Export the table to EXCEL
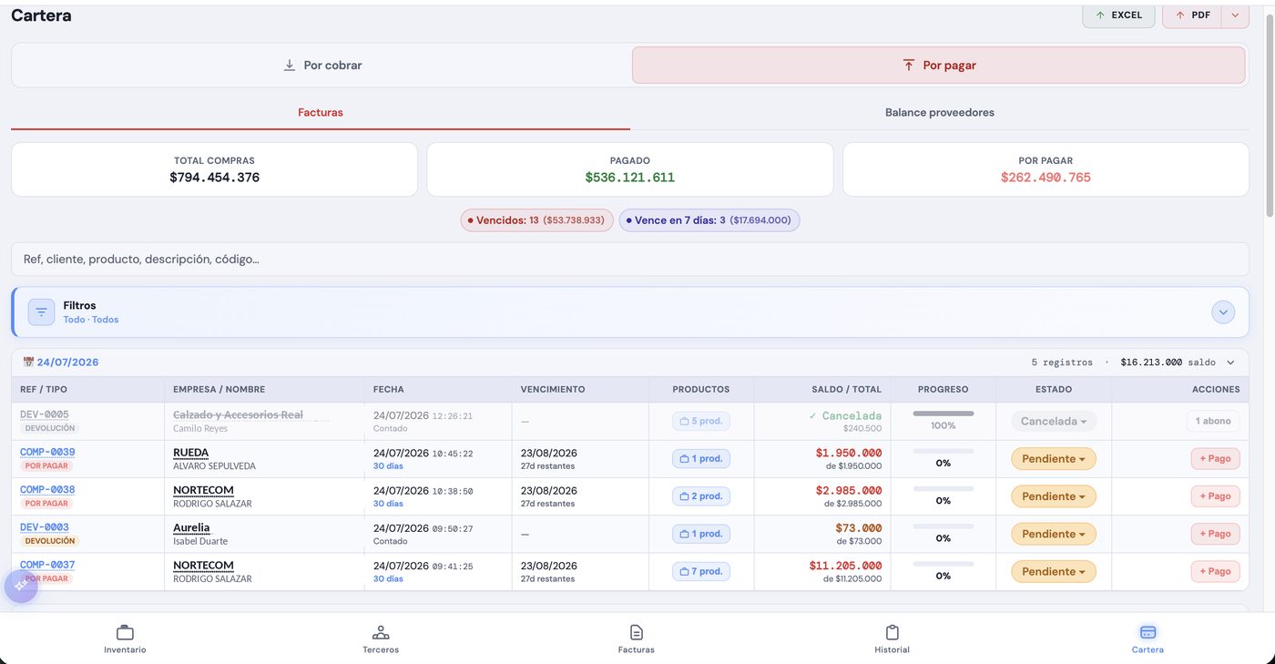 (1118, 15)
